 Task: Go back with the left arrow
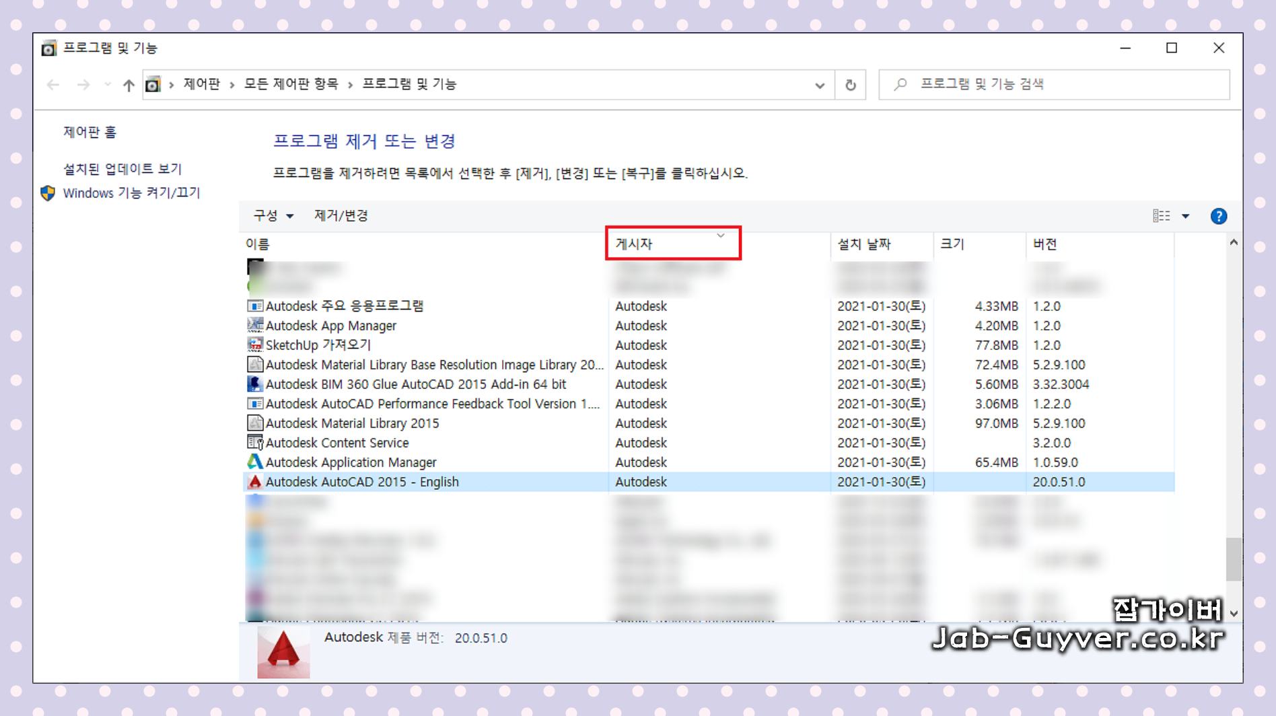tap(53, 85)
